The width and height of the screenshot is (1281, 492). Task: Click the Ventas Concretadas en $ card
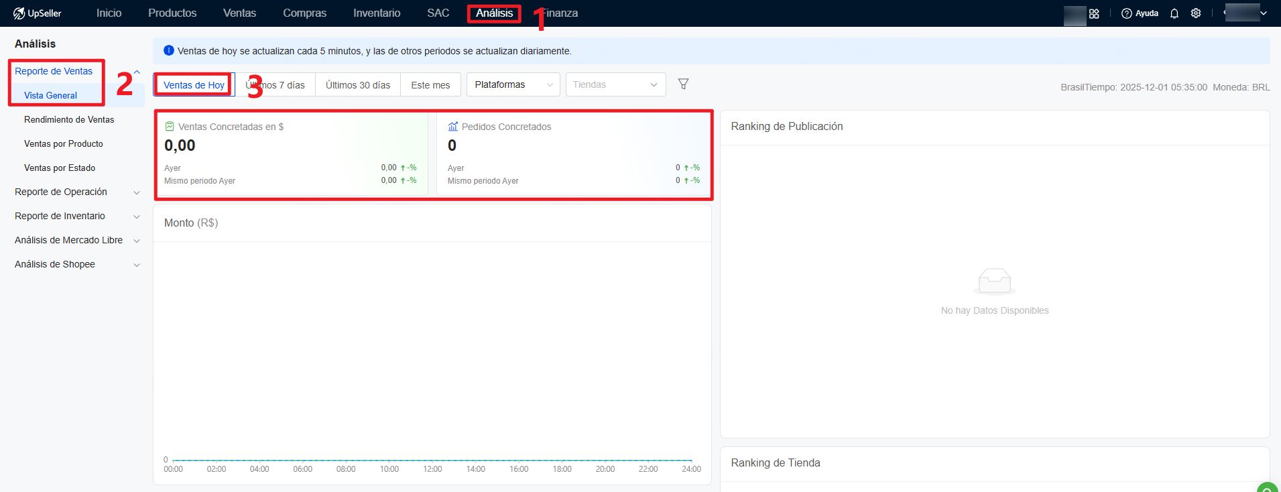[291, 153]
